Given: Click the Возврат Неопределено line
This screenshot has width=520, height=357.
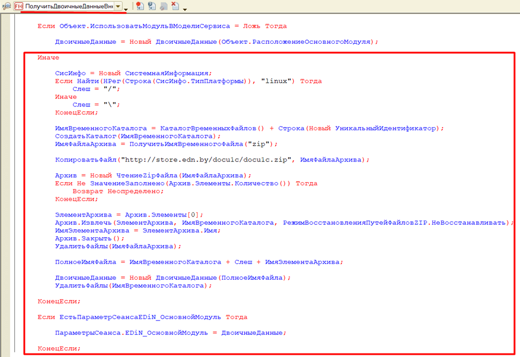Looking at the screenshot, I should coord(118,191).
